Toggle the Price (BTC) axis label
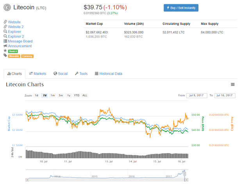The image size is (250, 184). click(232, 124)
